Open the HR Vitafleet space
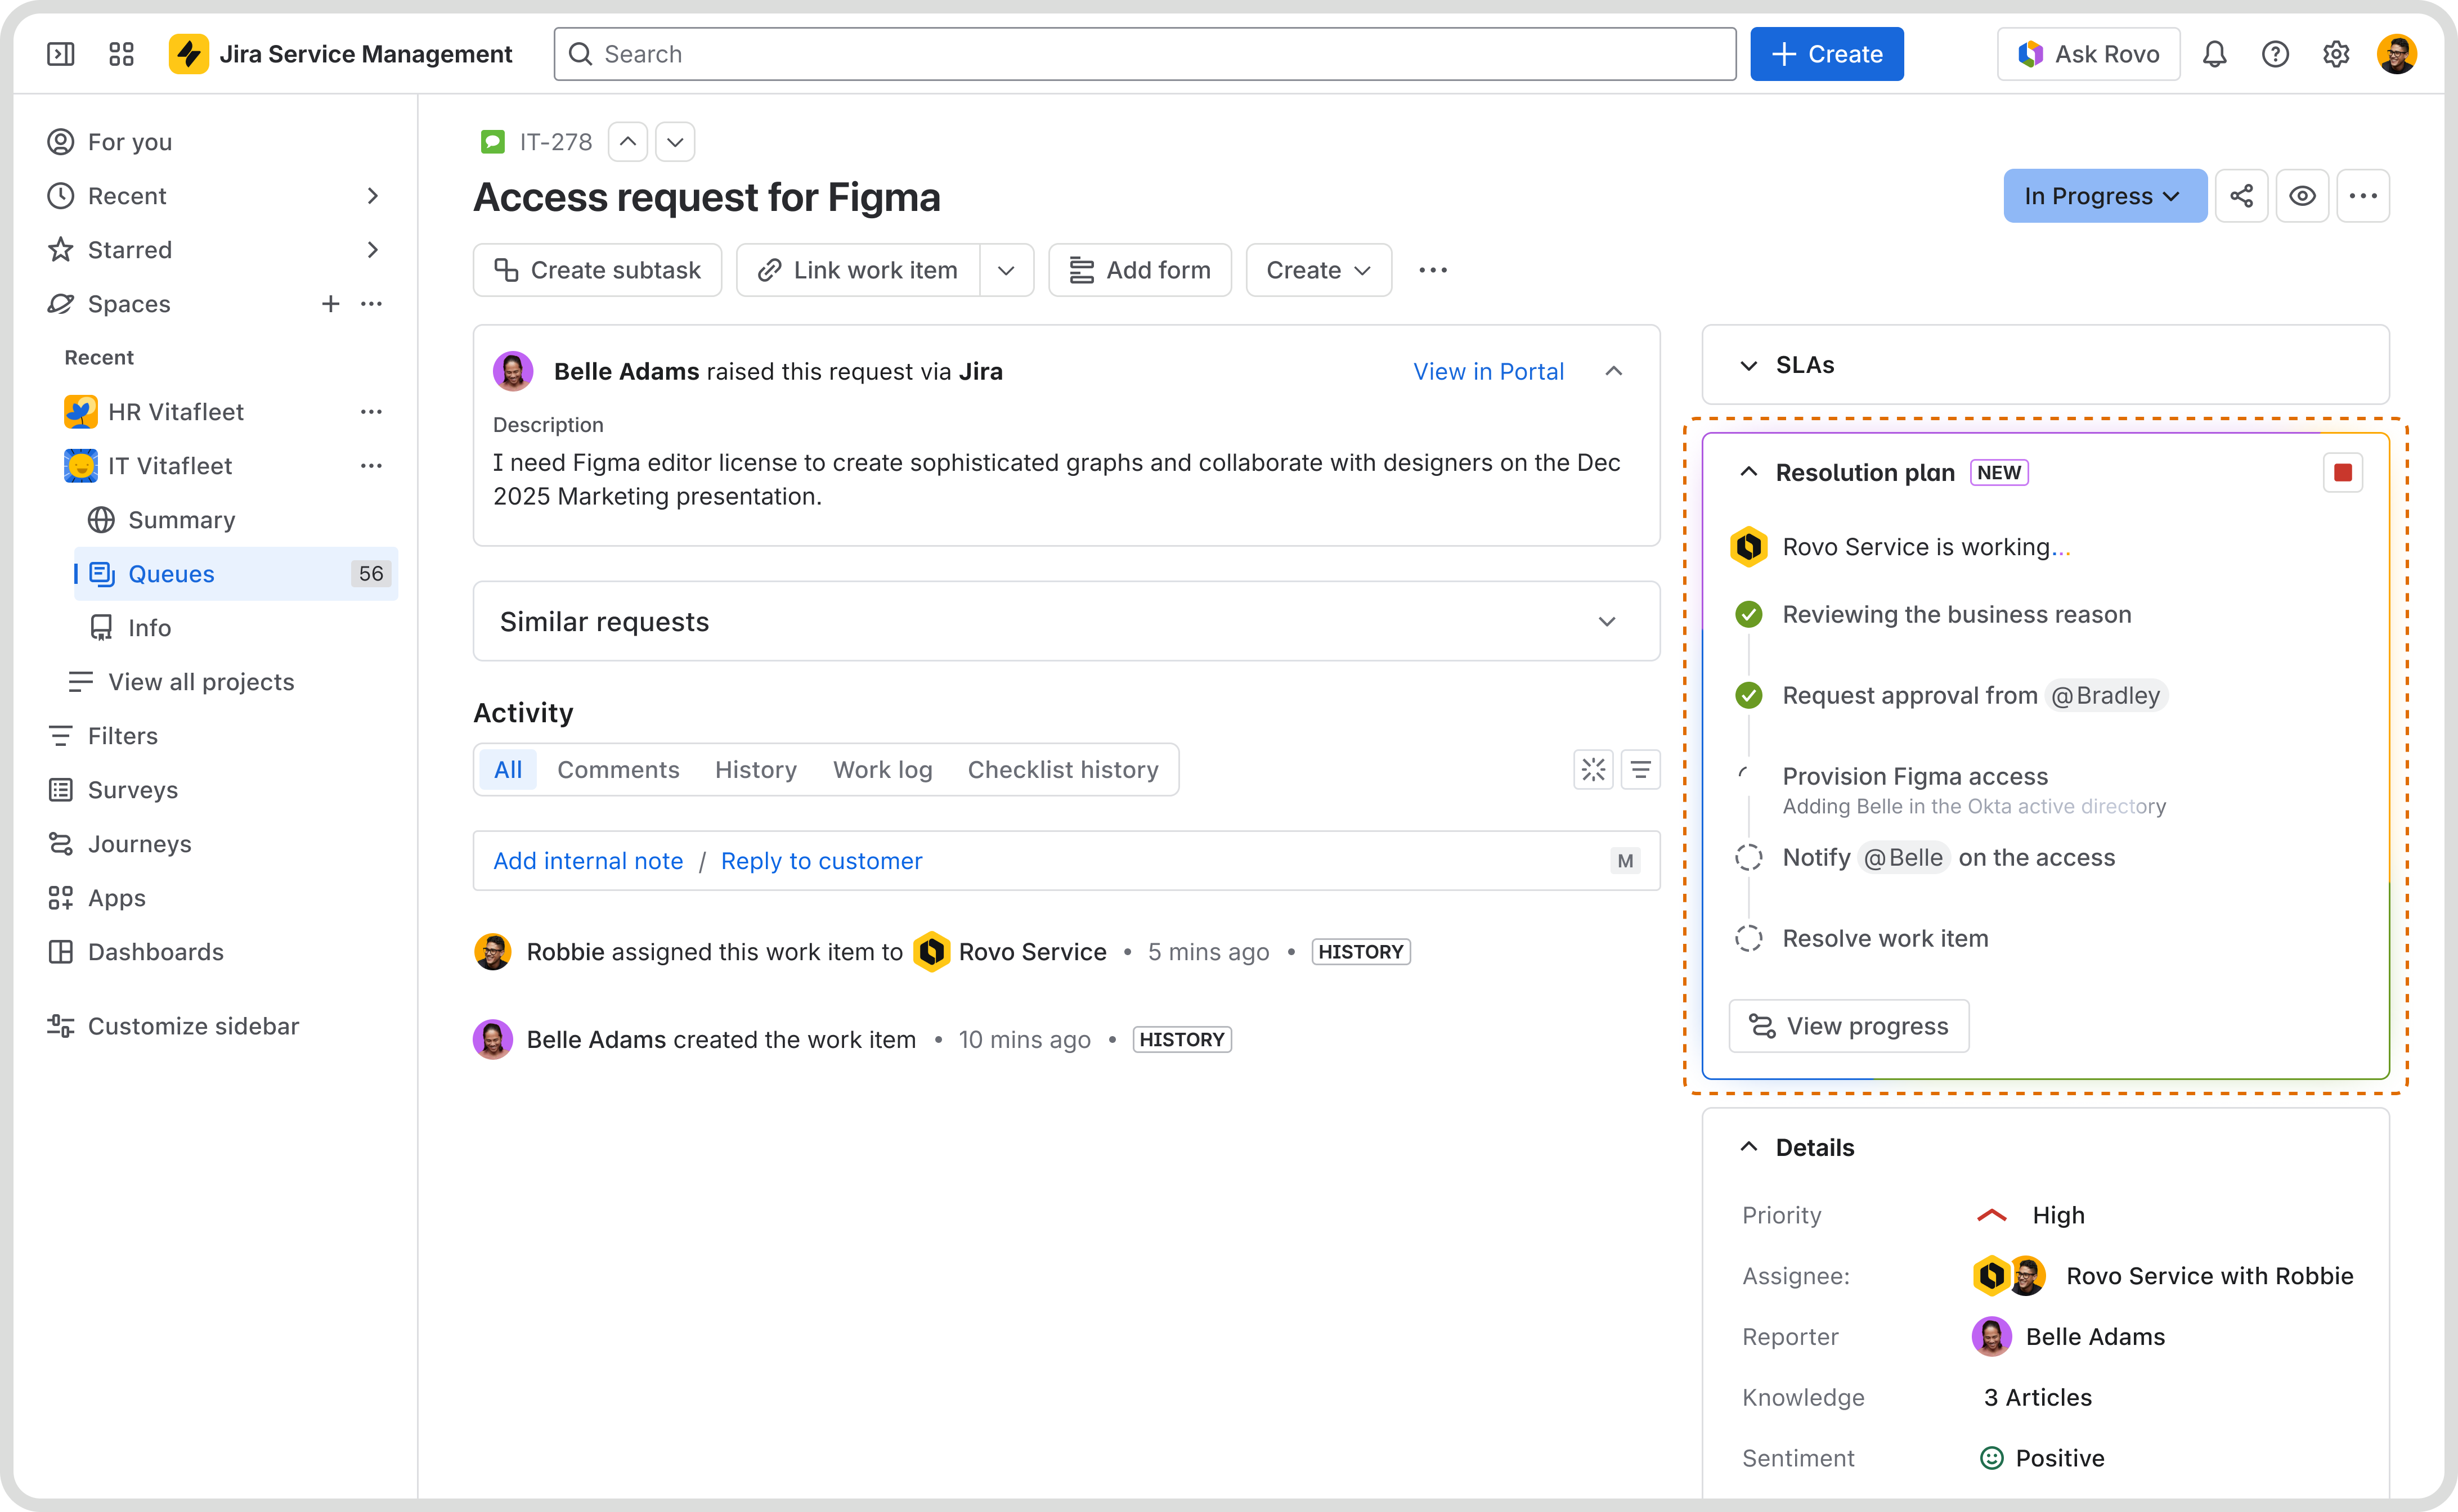Screen dimensions: 2458x1512 tap(154, 412)
